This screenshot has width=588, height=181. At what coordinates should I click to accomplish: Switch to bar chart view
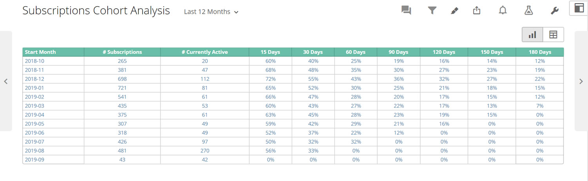coord(532,35)
